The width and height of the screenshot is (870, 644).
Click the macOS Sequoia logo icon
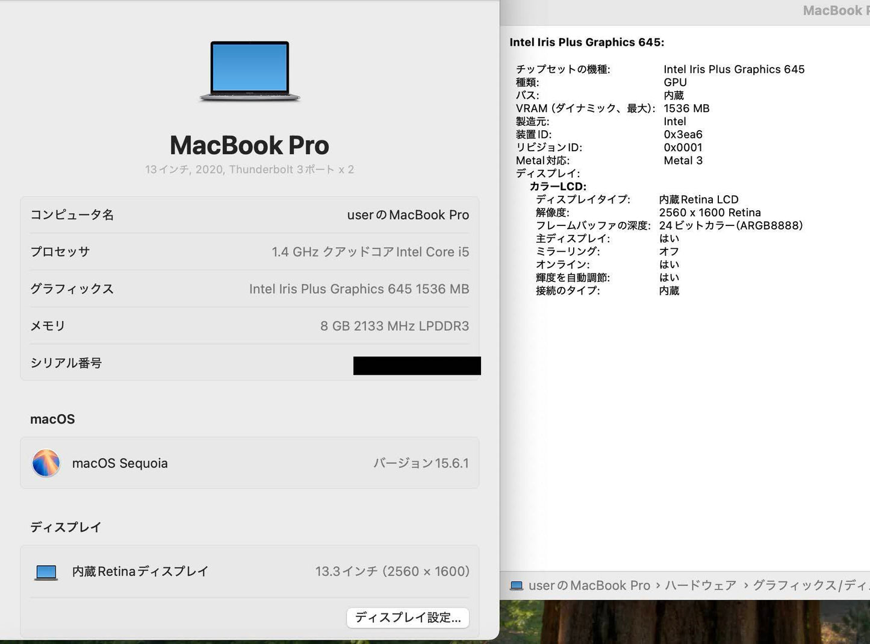46,463
